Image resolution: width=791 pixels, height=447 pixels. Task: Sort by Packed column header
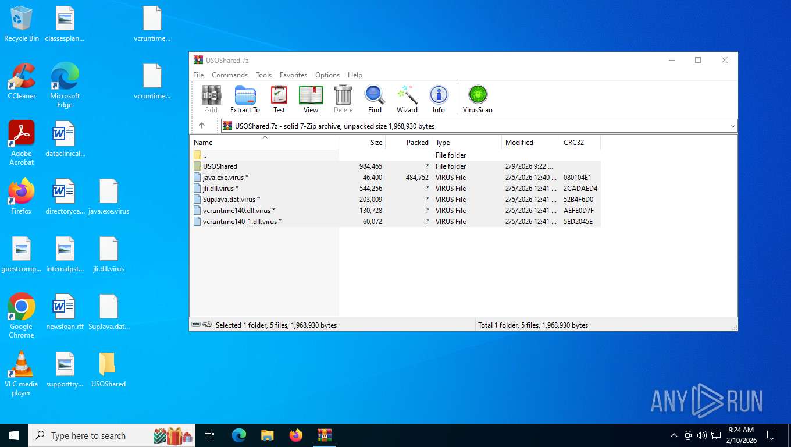pos(409,143)
